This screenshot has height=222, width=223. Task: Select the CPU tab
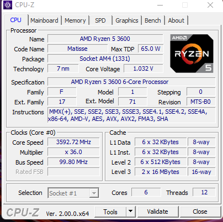[x=15, y=20]
